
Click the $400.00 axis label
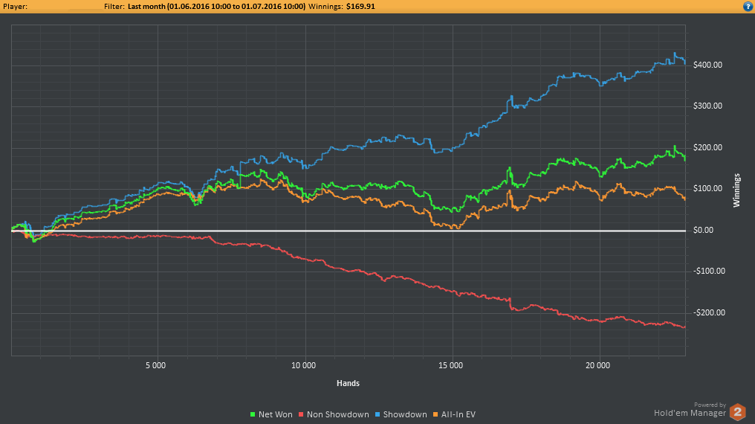click(707, 65)
